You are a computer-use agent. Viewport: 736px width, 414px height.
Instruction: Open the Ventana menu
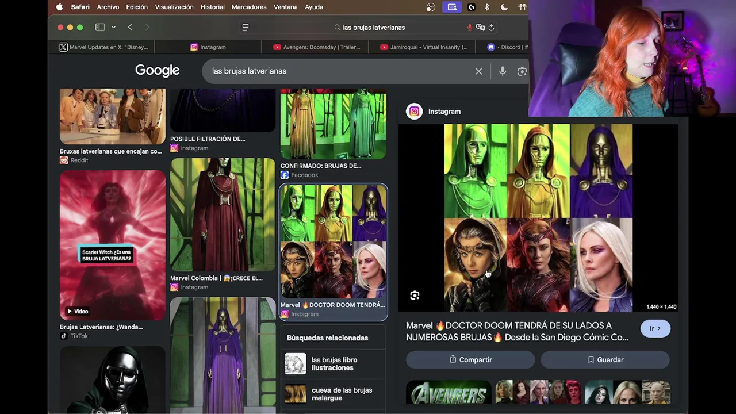(x=286, y=7)
